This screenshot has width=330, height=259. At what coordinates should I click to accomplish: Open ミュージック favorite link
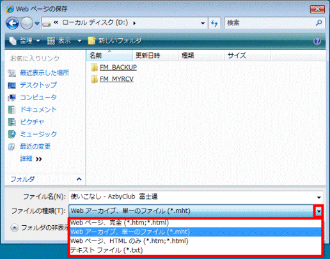click(x=38, y=134)
